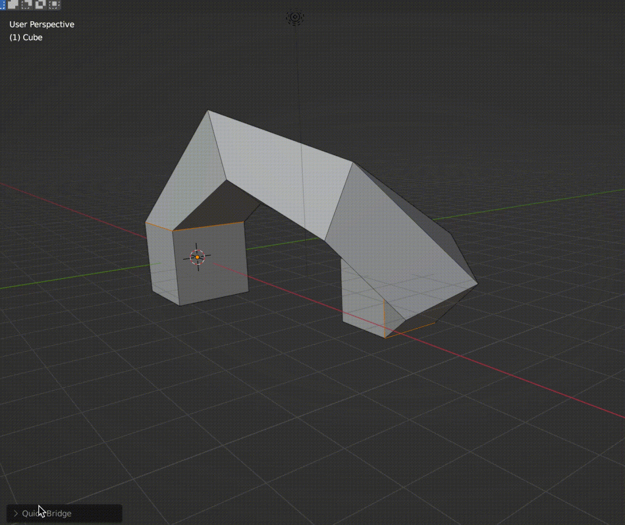Click the "User Perspective" label
This screenshot has height=525, width=625.
pyautogui.click(x=41, y=24)
